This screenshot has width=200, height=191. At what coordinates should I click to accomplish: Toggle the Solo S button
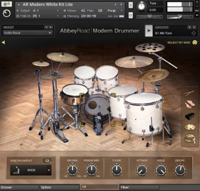click(x=131, y=5)
